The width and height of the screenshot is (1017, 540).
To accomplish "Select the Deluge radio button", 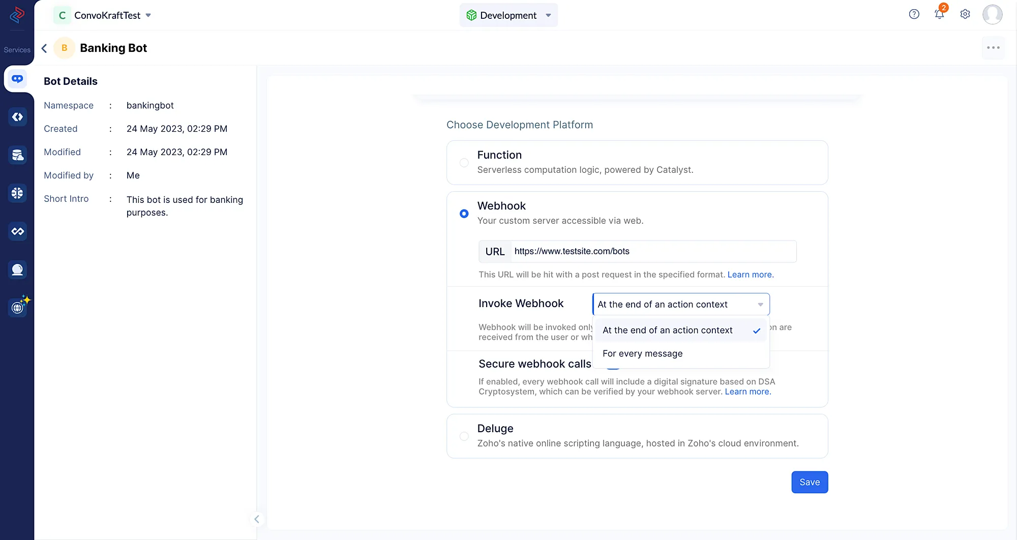I will 464,436.
